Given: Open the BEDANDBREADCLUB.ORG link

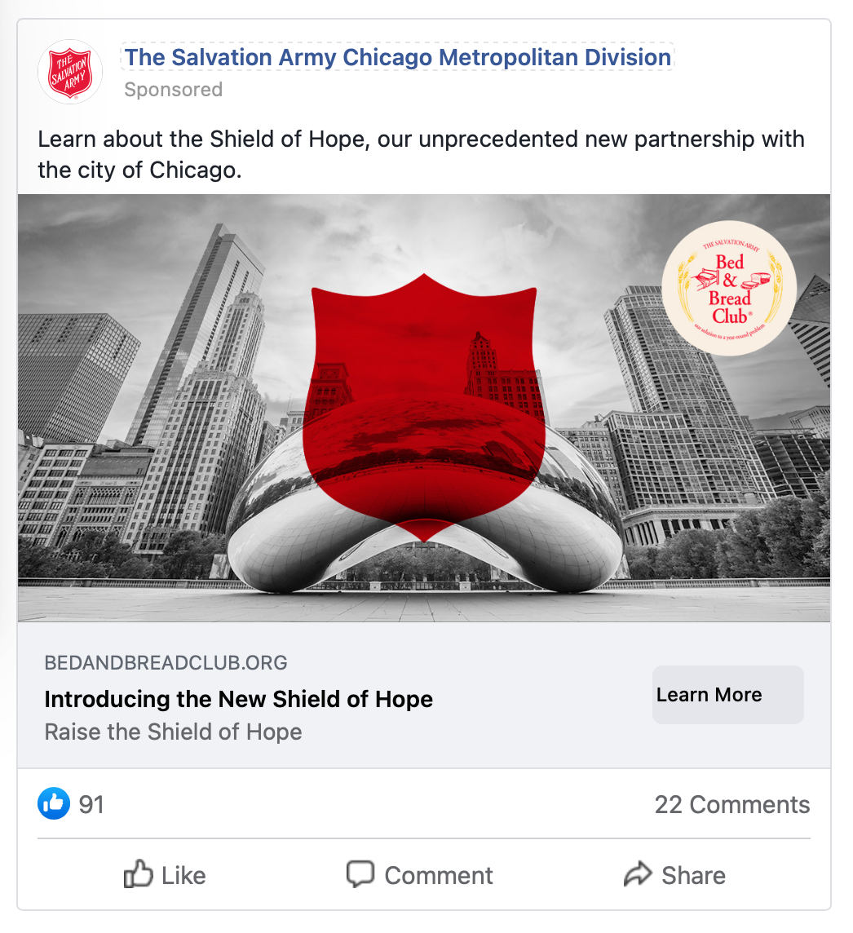Looking at the screenshot, I should 166,663.
